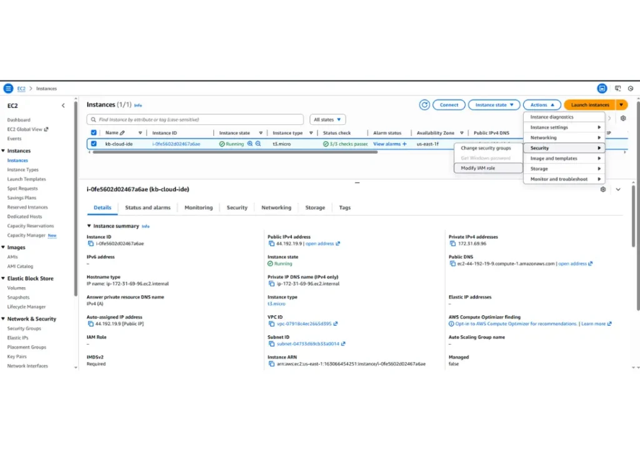Switch to the Networking details tab

(276, 207)
